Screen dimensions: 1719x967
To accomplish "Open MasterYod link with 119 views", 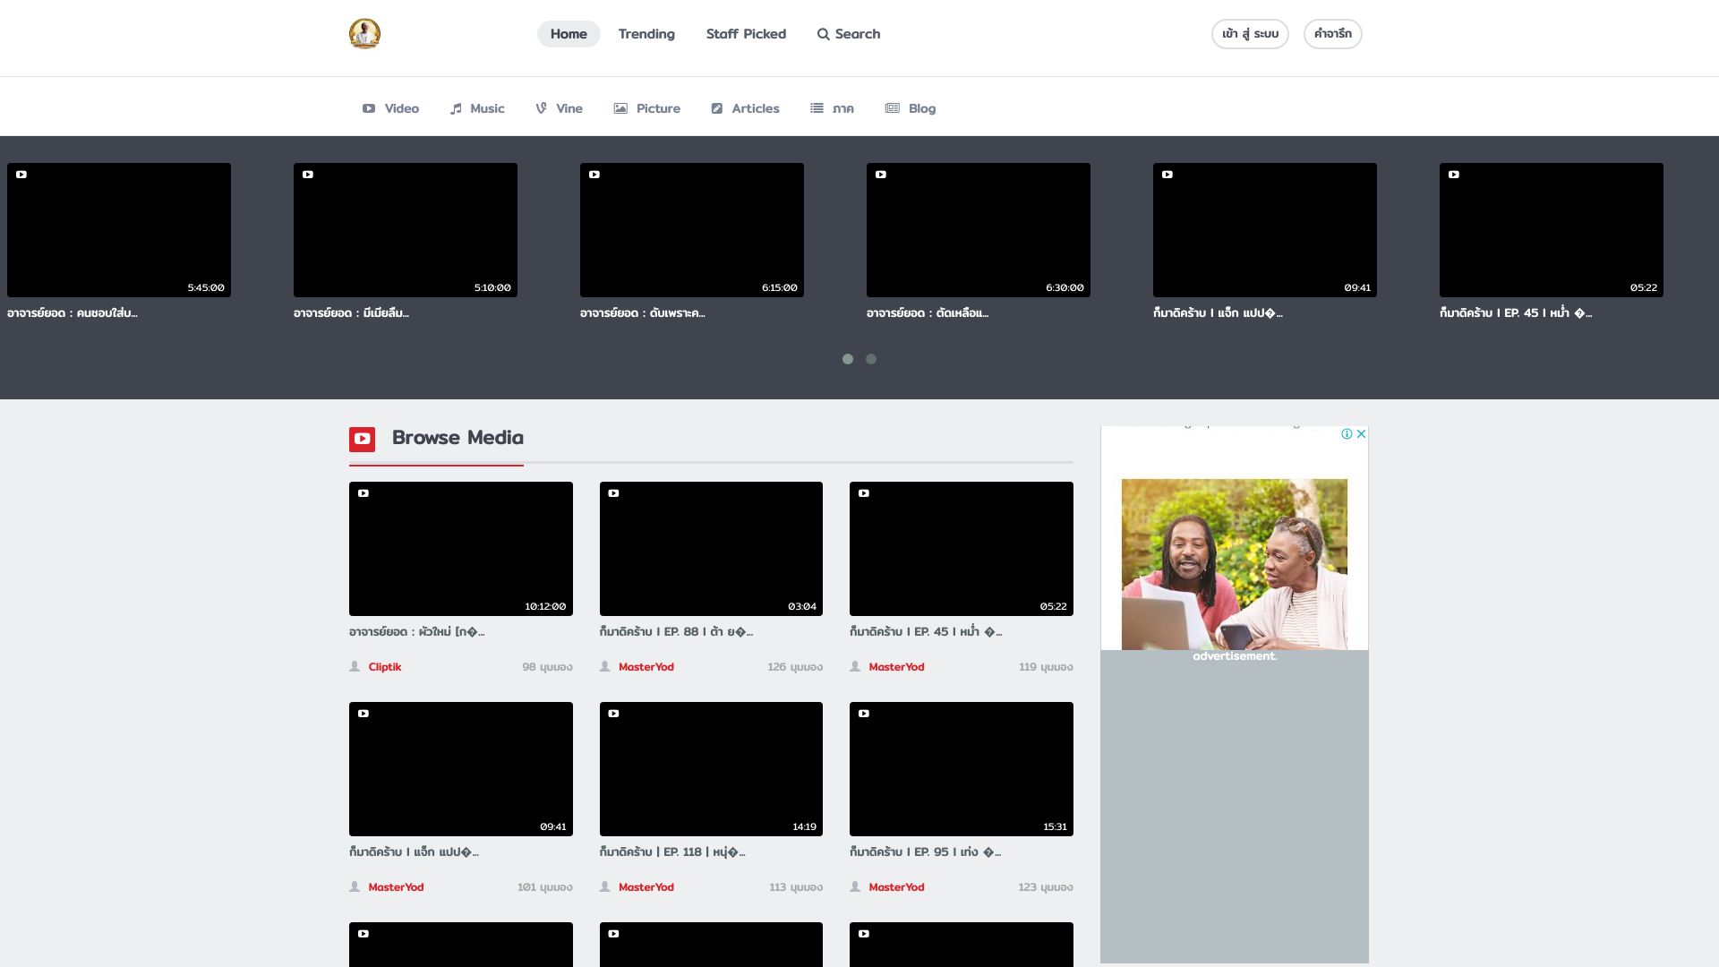I will (x=896, y=667).
